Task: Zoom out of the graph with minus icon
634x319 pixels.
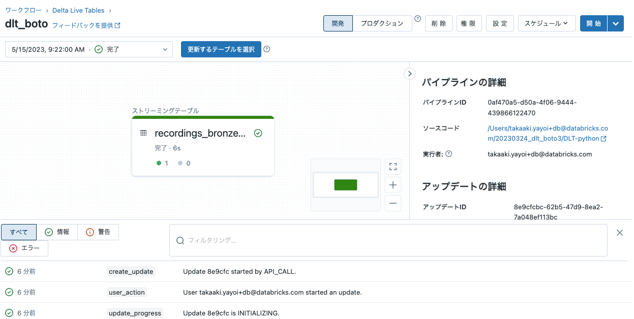Action: (x=393, y=203)
